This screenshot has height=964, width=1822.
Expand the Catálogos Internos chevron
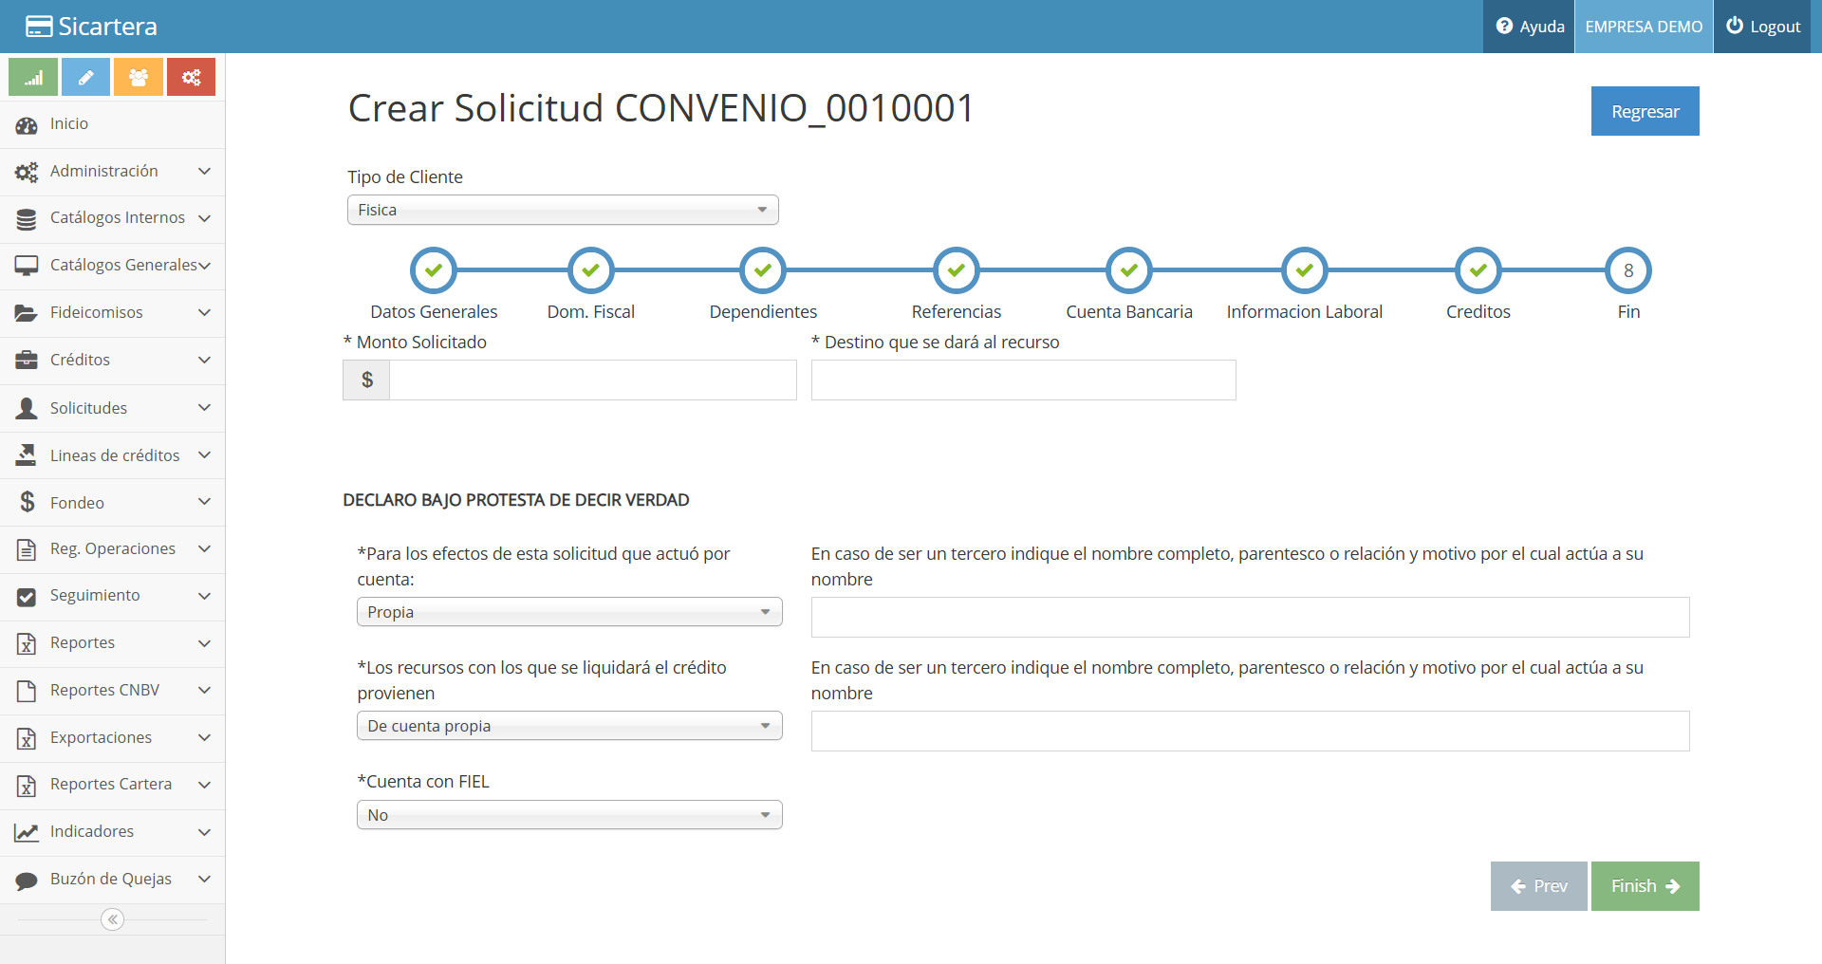[x=204, y=218]
